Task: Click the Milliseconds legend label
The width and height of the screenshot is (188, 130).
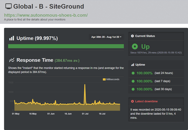Action: [x=113, y=80]
